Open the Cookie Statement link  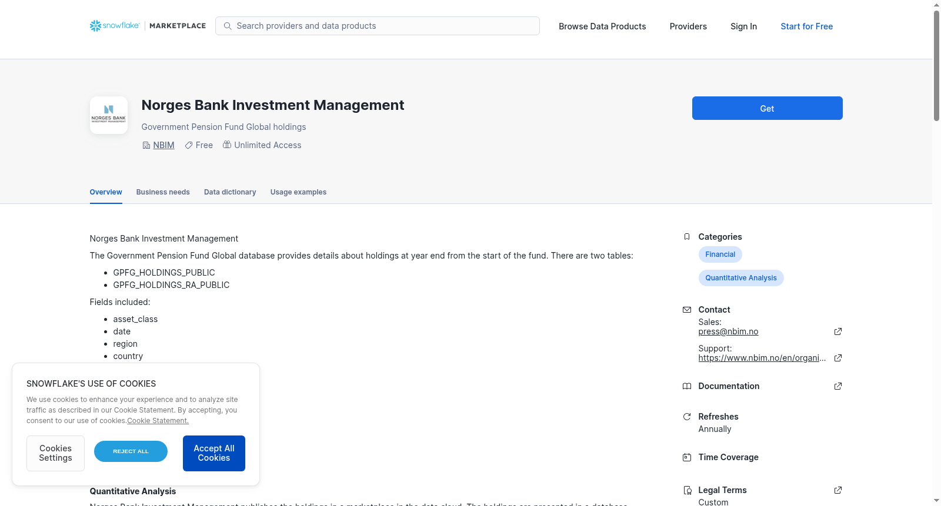tap(158, 421)
